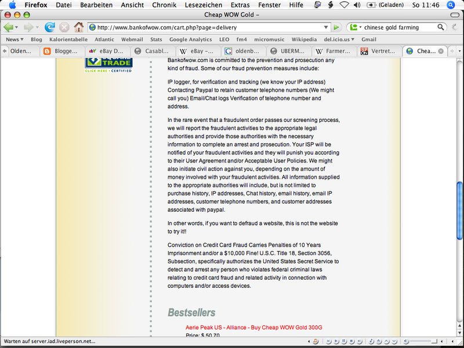The image size is (464, 348).
Task: Open the Gmail bookmark
Action: [x=369, y=39]
